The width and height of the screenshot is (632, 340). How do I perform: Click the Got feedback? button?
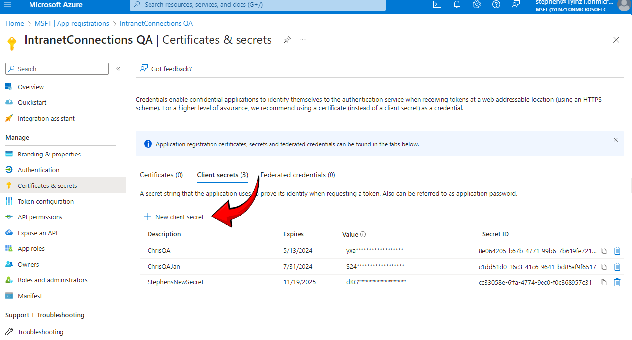pyautogui.click(x=166, y=69)
